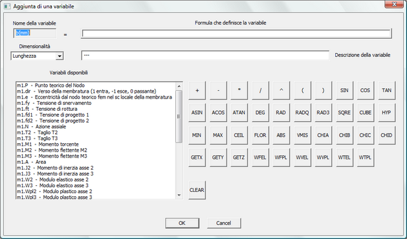Select 'm1.W2 - Modulo elastico asse 2'
The image size is (407, 239).
point(96,179)
